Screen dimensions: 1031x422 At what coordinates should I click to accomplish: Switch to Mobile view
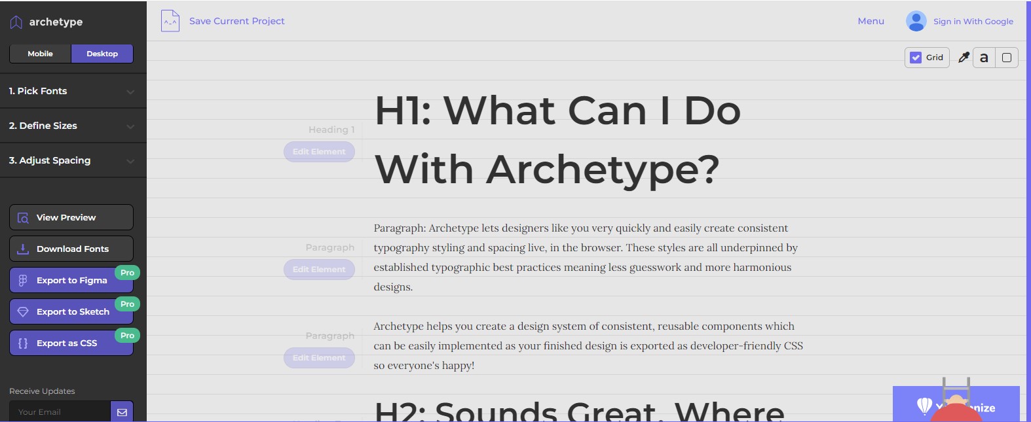pyautogui.click(x=40, y=54)
